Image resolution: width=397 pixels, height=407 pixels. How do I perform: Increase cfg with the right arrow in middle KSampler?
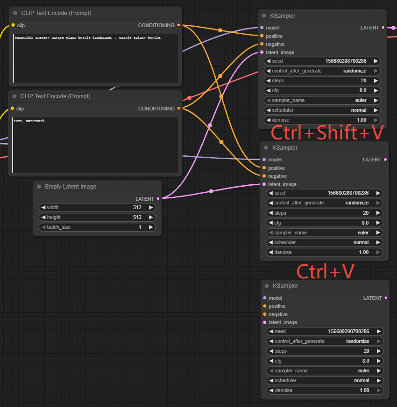(x=378, y=223)
